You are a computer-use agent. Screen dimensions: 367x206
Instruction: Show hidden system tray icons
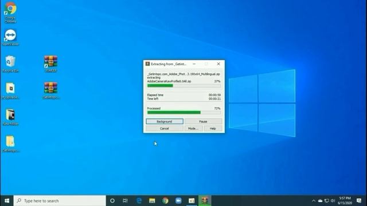[x=314, y=201]
